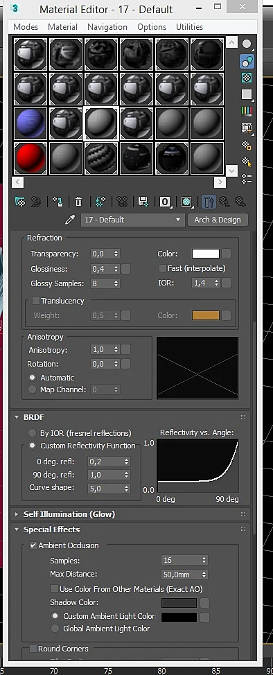Open the 17 - Default material dropdown
The width and height of the screenshot is (273, 675).
[x=132, y=220]
